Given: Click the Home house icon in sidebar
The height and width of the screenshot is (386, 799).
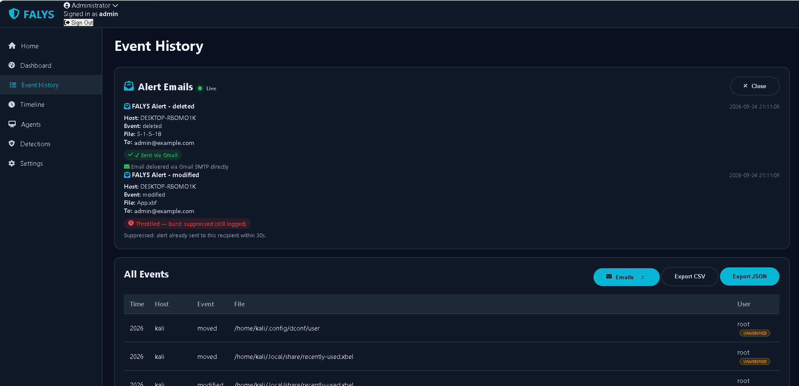Looking at the screenshot, I should tap(12, 46).
